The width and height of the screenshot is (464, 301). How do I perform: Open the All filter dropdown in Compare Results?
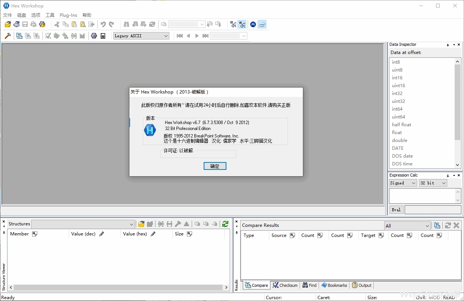408,226
